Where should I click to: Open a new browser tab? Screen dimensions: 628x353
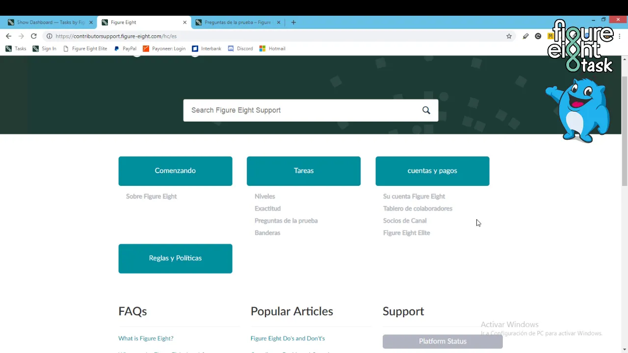tap(293, 22)
